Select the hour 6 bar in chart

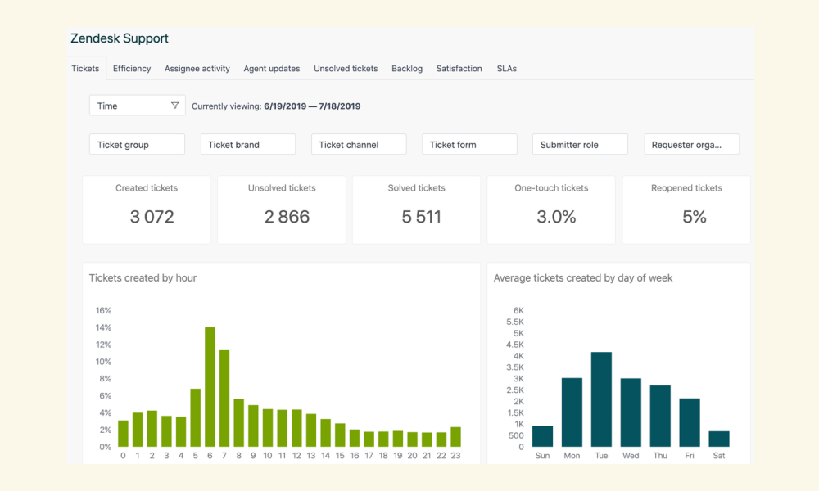pyautogui.click(x=210, y=386)
